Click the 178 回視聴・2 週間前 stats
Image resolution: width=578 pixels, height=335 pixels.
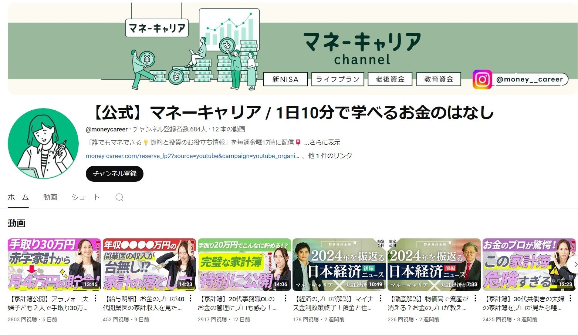pyautogui.click(x=318, y=319)
